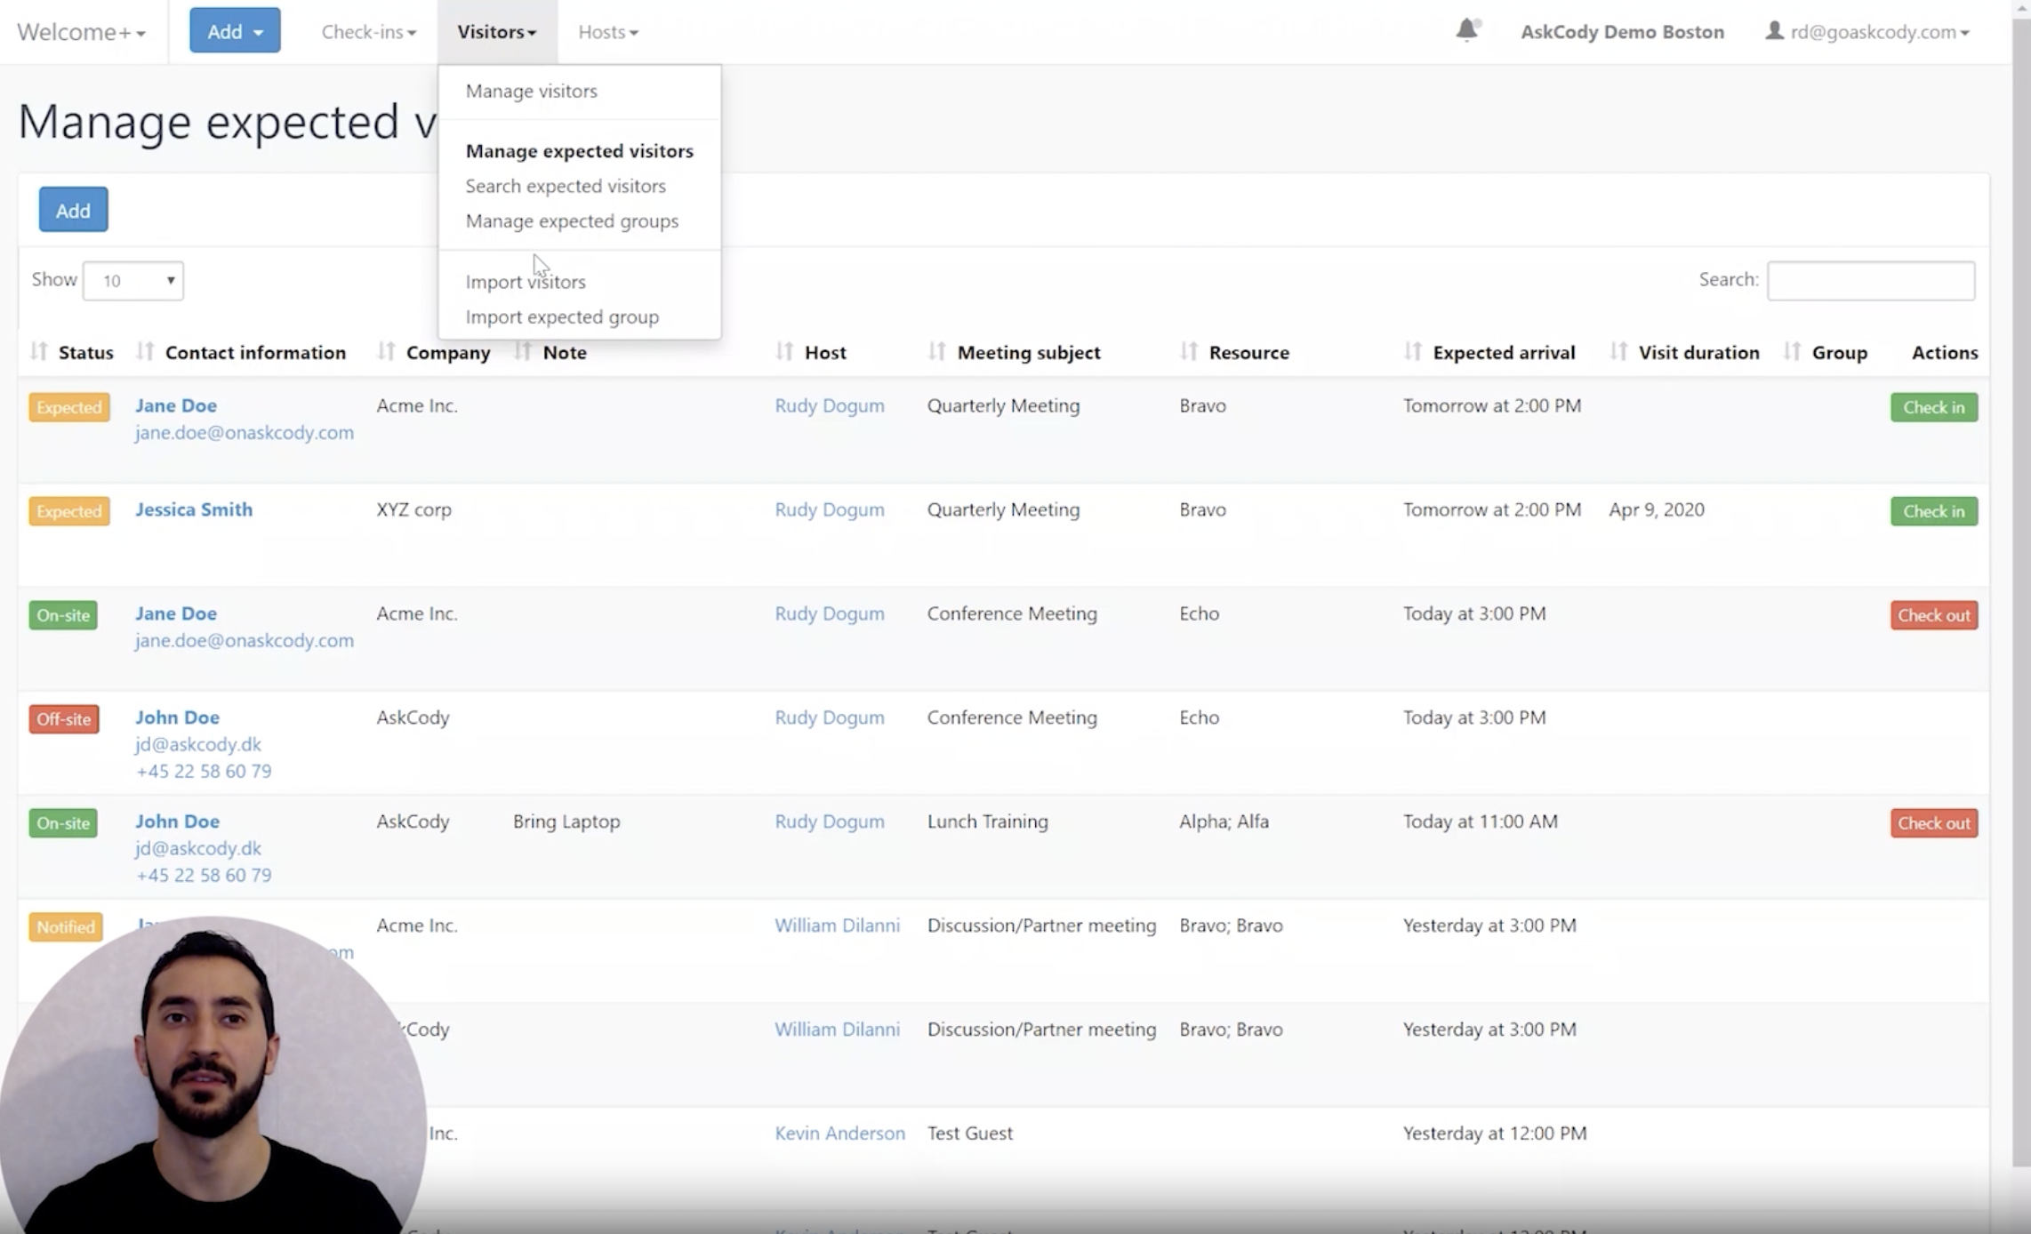
Task: Expand the Hosts dropdown
Action: pos(607,31)
